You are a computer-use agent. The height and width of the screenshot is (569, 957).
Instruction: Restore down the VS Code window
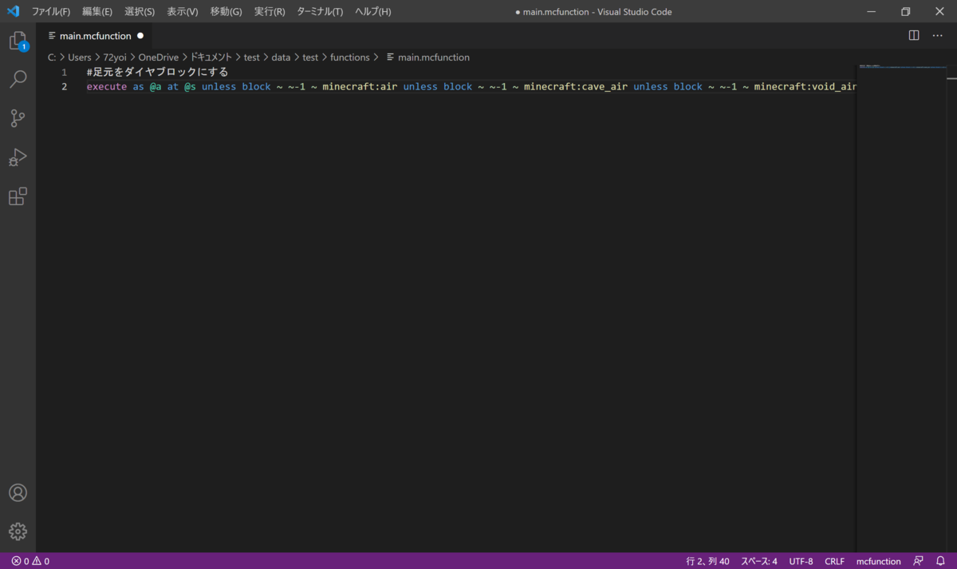[905, 11]
